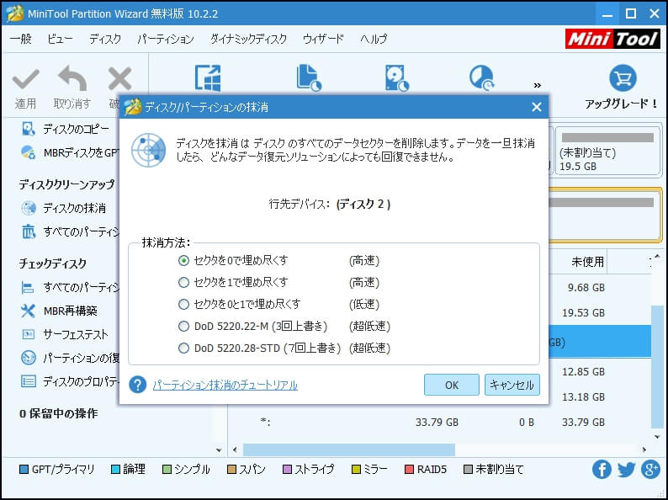Open the Google Plus icon in status bar
Screen dimensions: 668x500
[650, 470]
